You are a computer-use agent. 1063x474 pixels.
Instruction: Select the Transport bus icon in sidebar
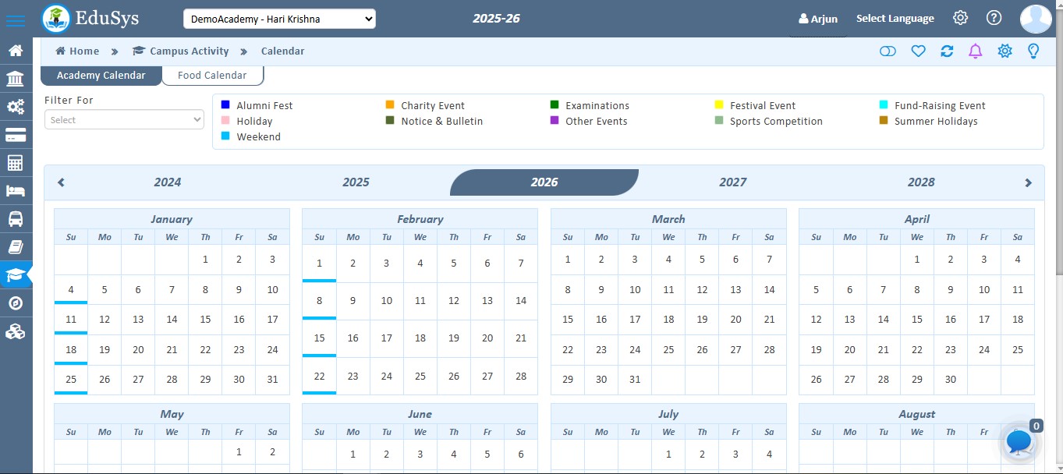(16, 218)
